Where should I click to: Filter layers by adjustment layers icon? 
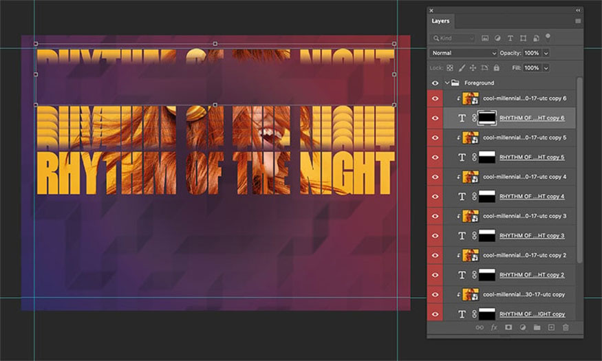pyautogui.click(x=497, y=38)
